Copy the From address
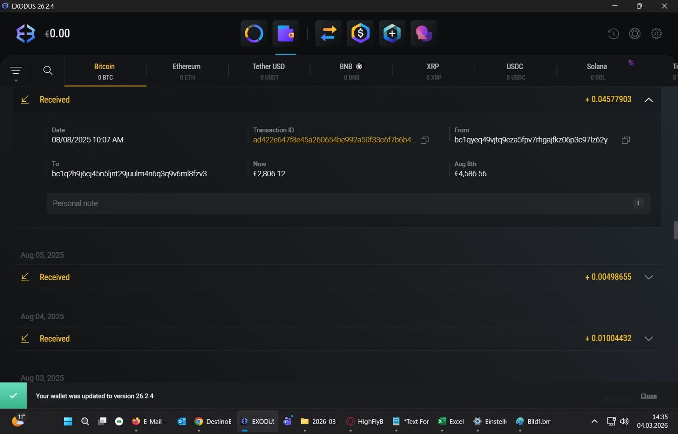 (626, 140)
